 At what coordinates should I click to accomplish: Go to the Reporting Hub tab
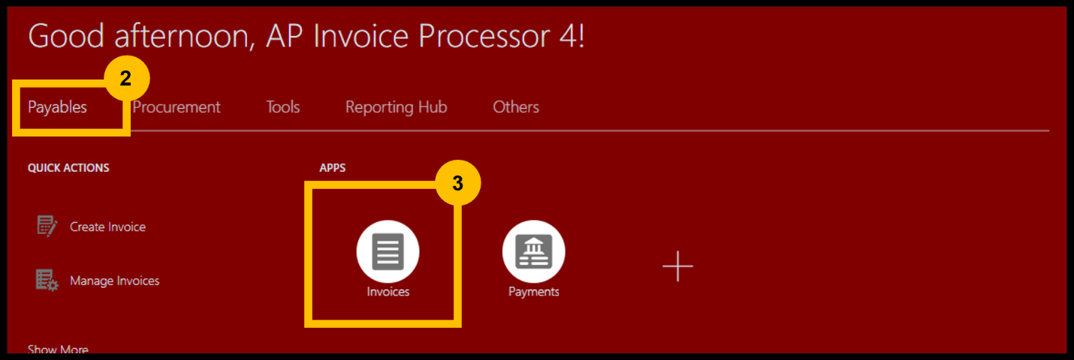[397, 107]
